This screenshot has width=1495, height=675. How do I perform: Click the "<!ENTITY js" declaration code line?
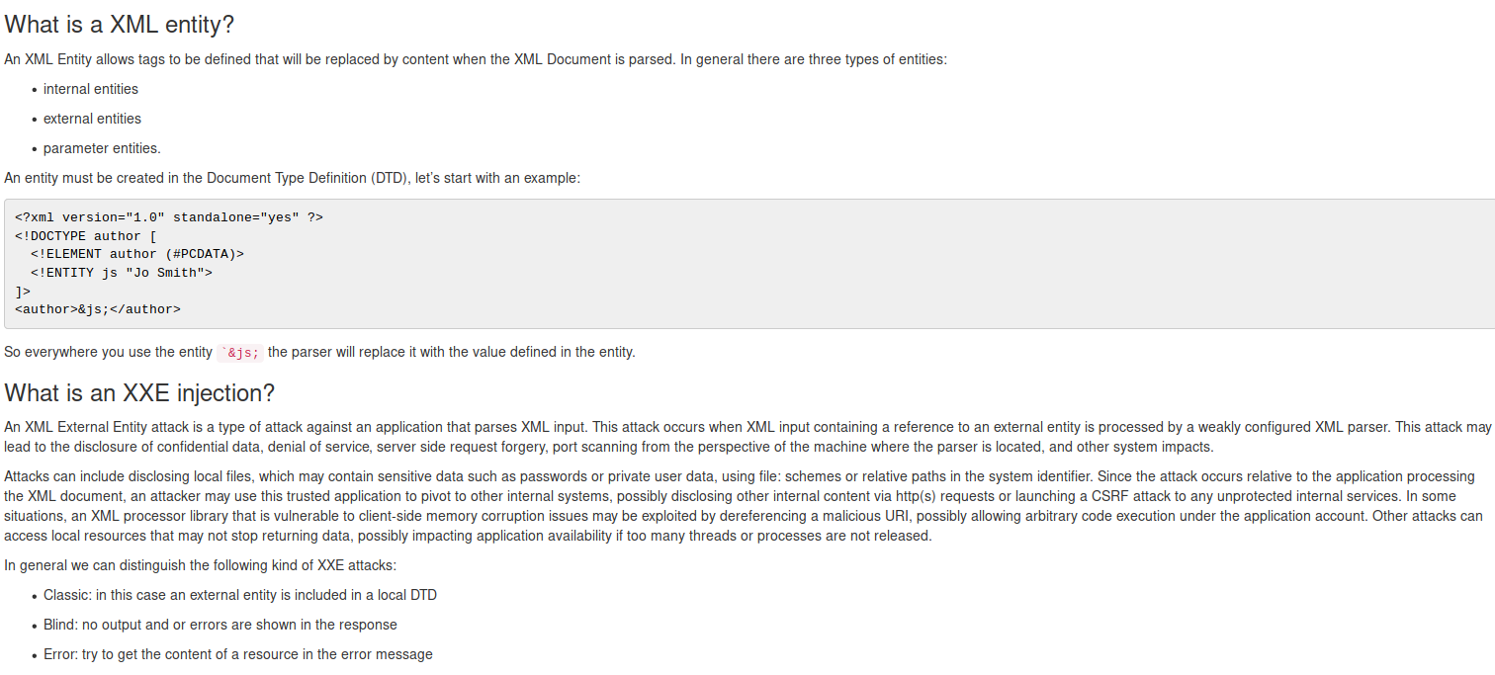(121, 273)
